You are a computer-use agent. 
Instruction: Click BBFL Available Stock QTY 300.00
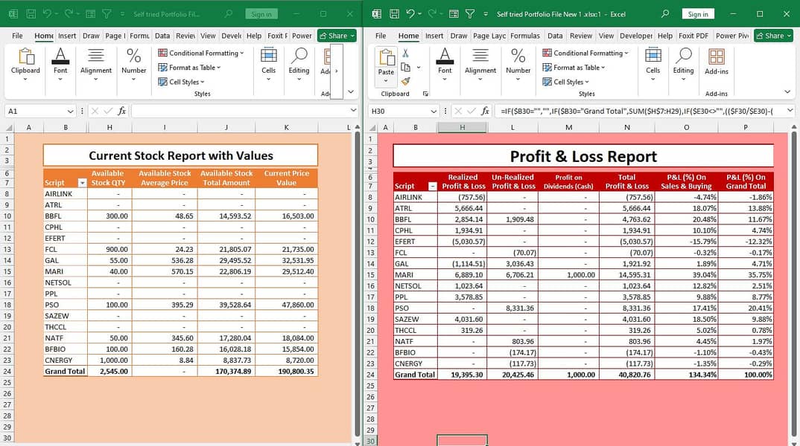click(109, 216)
